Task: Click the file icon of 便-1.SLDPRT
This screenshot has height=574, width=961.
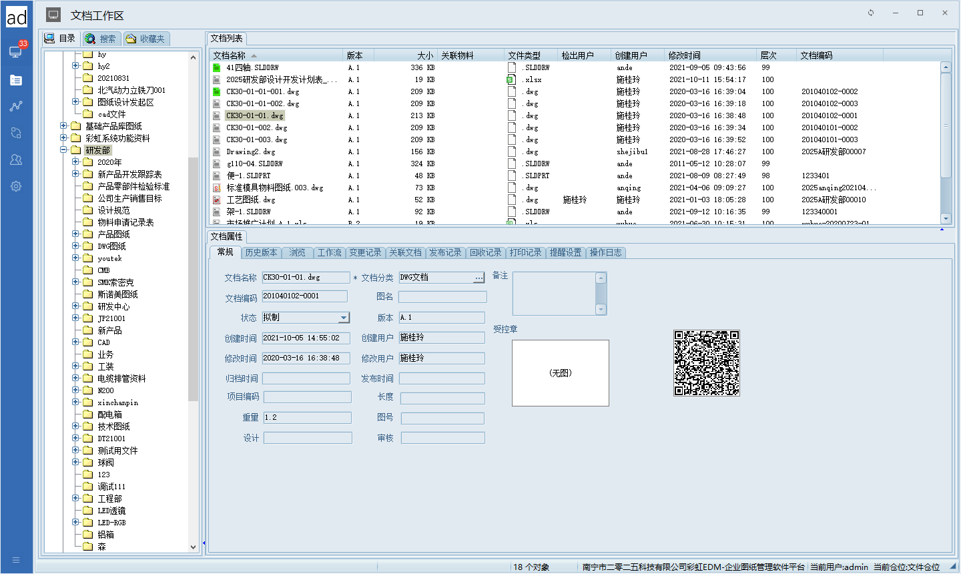Action: pyautogui.click(x=216, y=176)
